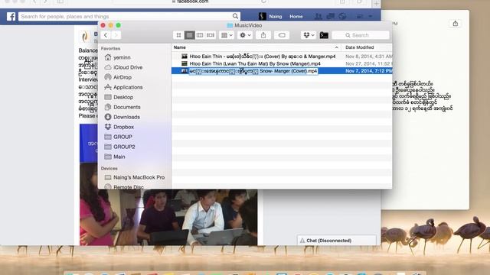Sort files by Name column header
This screenshot has height=275, width=490.
point(256,47)
